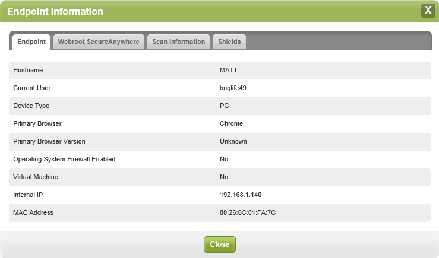Open the Scan Information tab
The image size is (439, 258).
179,42
